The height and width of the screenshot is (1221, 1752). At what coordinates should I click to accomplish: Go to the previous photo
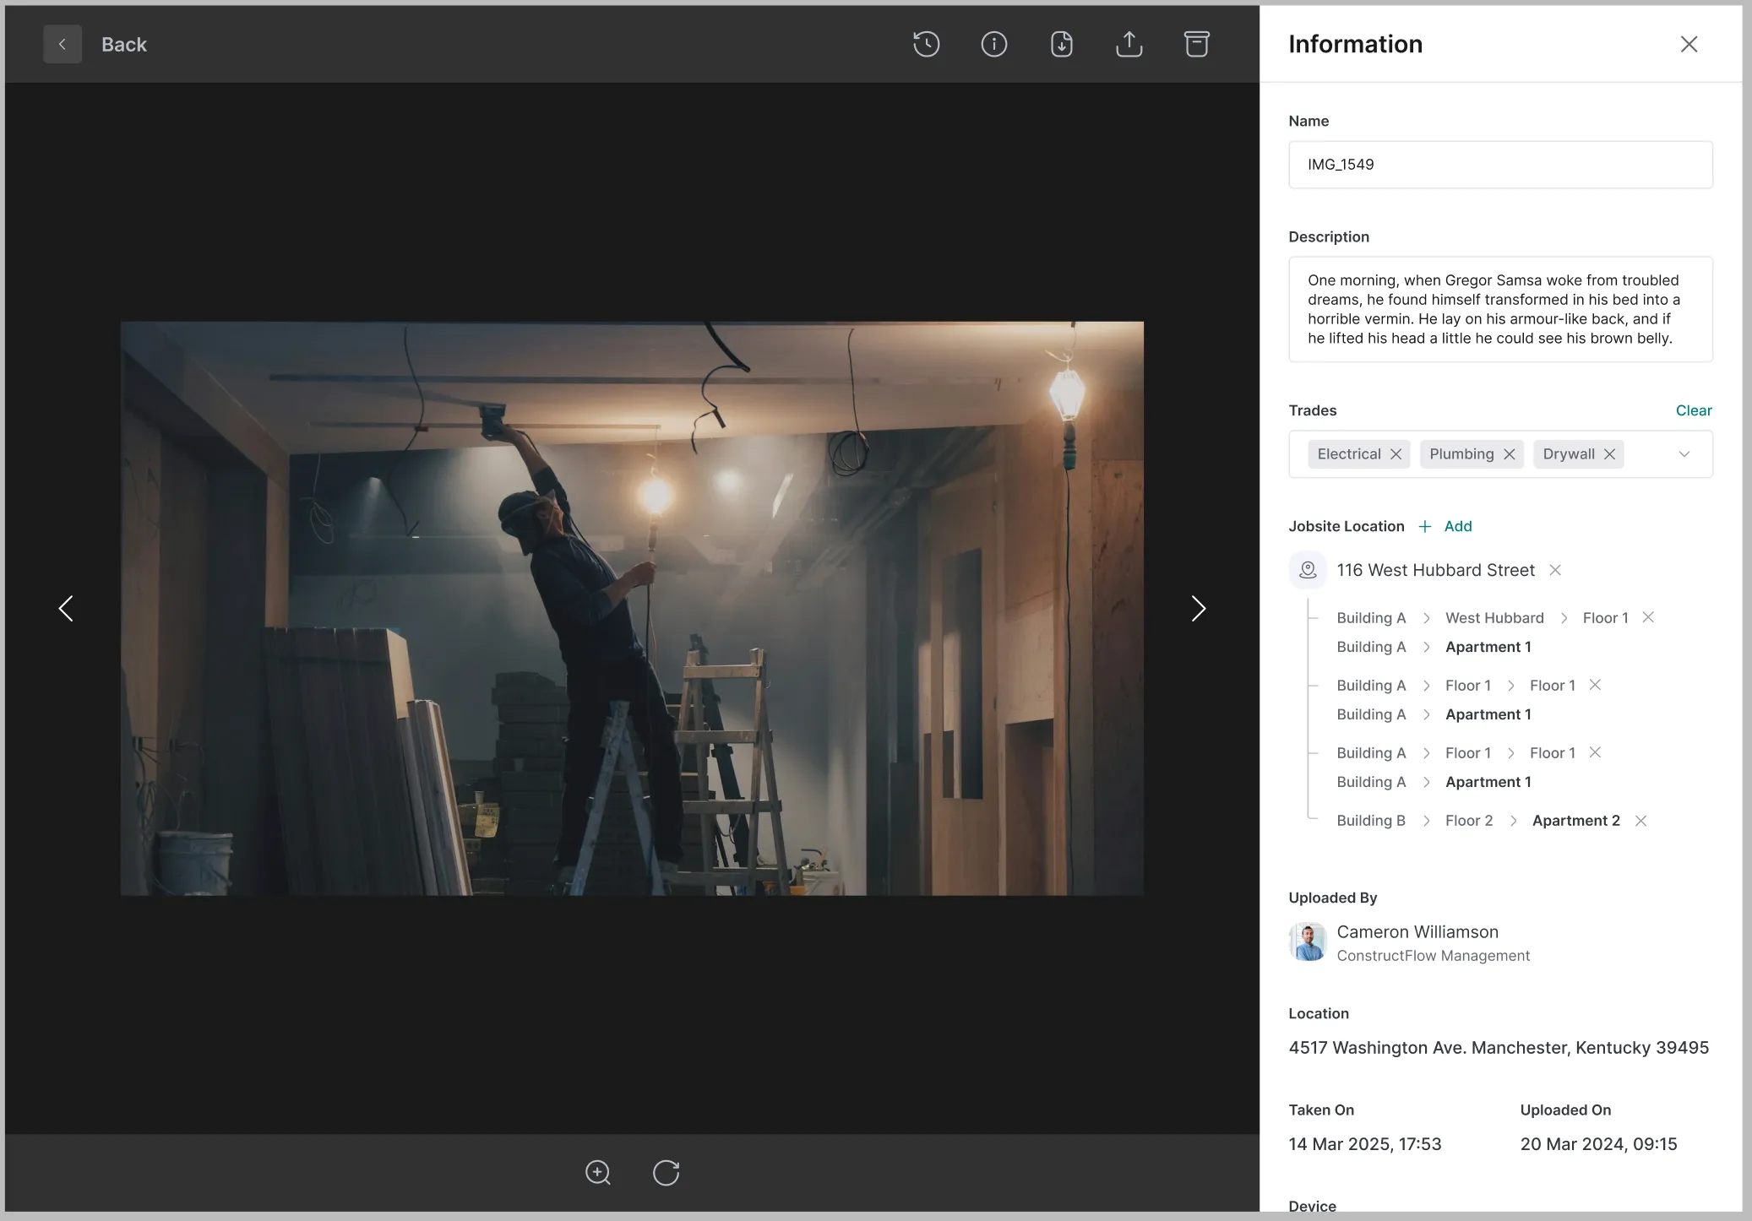(66, 608)
